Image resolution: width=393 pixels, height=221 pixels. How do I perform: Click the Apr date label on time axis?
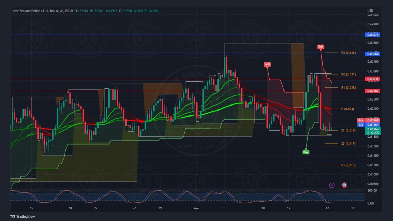(196, 208)
